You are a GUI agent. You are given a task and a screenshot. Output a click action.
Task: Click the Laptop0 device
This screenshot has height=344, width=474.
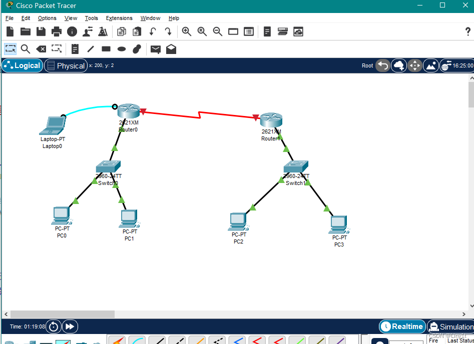coord(53,125)
